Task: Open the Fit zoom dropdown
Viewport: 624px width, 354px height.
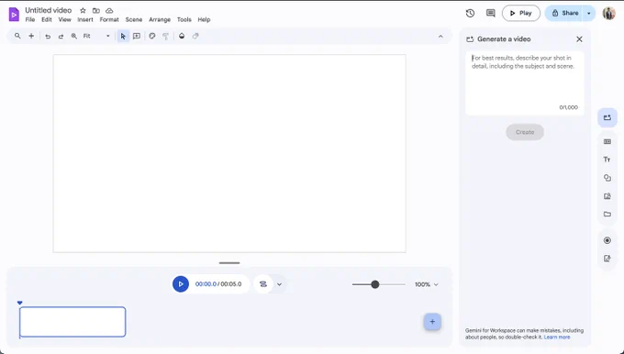Action: [96, 36]
